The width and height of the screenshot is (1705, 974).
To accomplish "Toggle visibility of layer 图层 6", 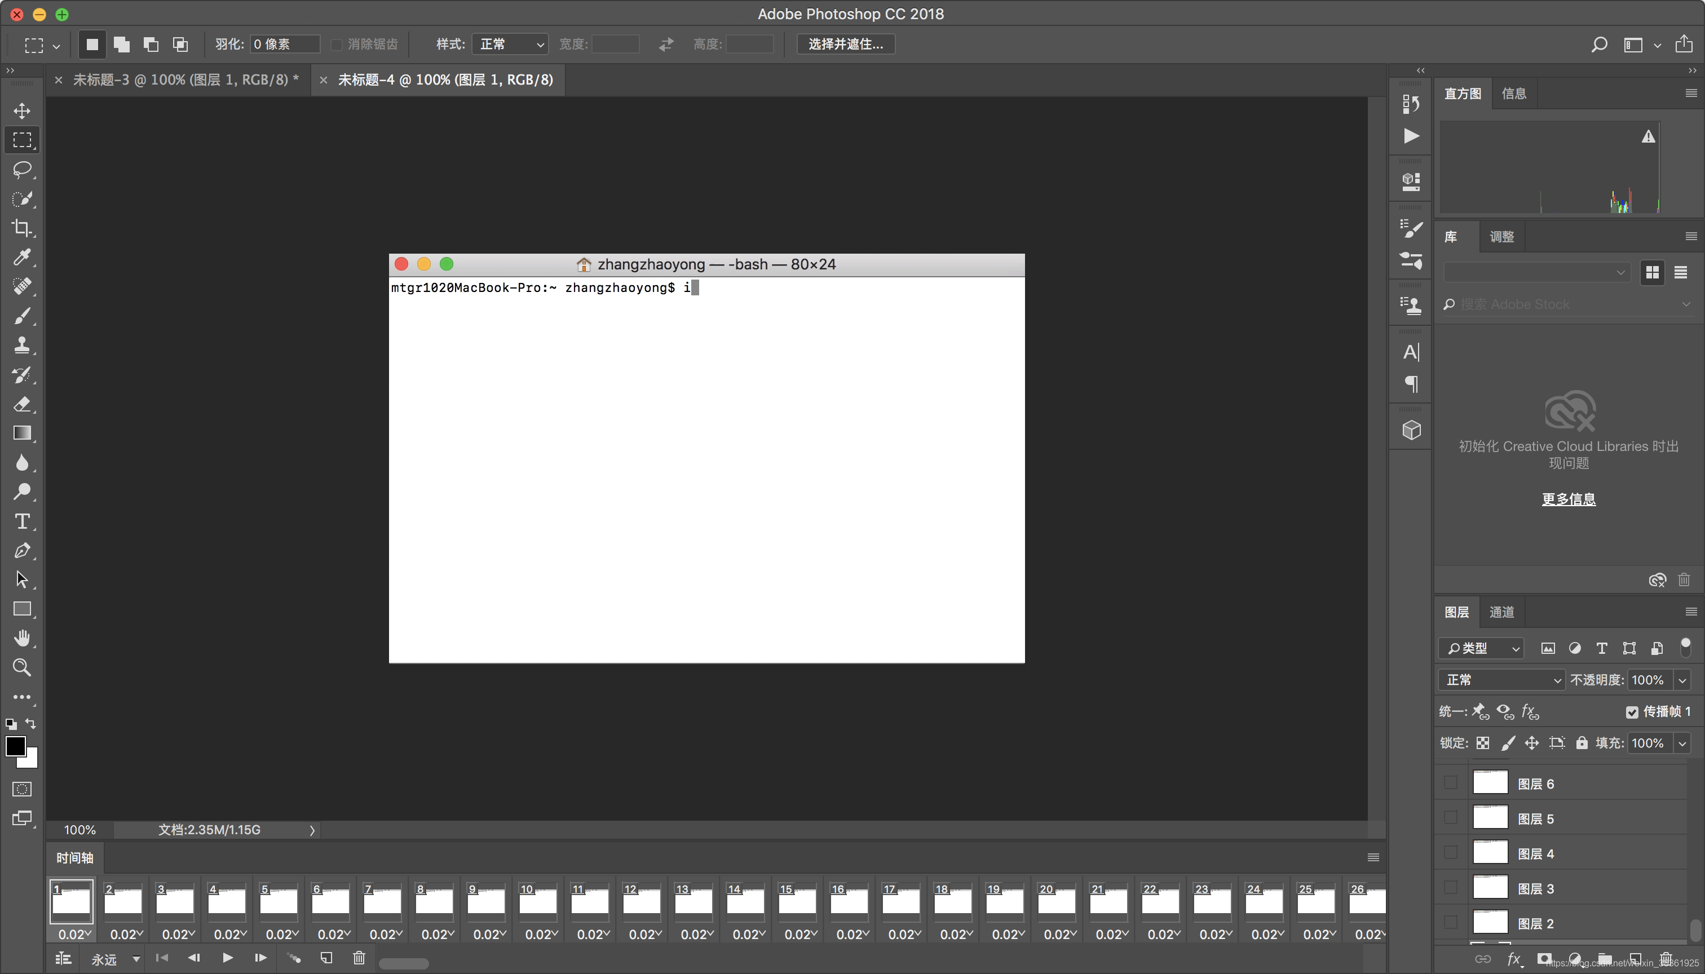I will pyautogui.click(x=1450, y=782).
